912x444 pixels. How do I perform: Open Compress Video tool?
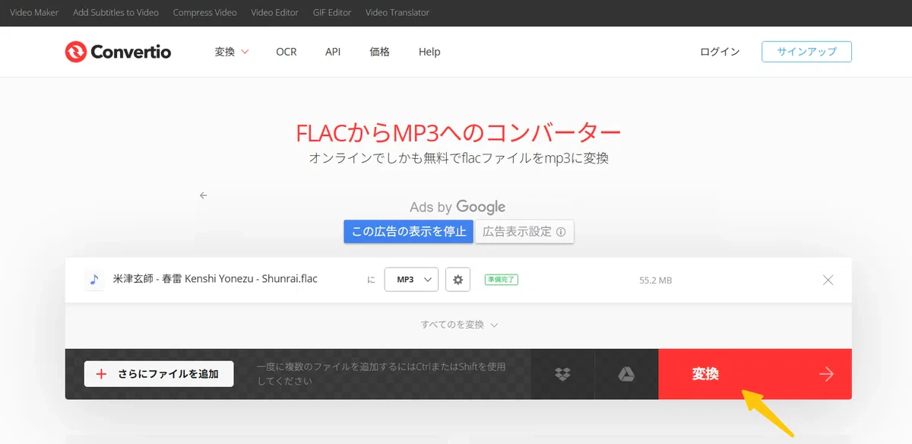204,13
